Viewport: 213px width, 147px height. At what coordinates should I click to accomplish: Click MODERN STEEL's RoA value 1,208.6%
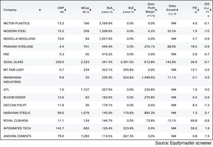[108, 31]
